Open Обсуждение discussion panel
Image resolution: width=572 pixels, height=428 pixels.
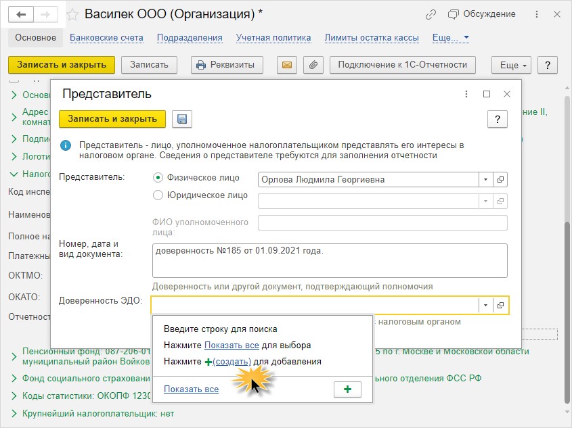pos(481,14)
